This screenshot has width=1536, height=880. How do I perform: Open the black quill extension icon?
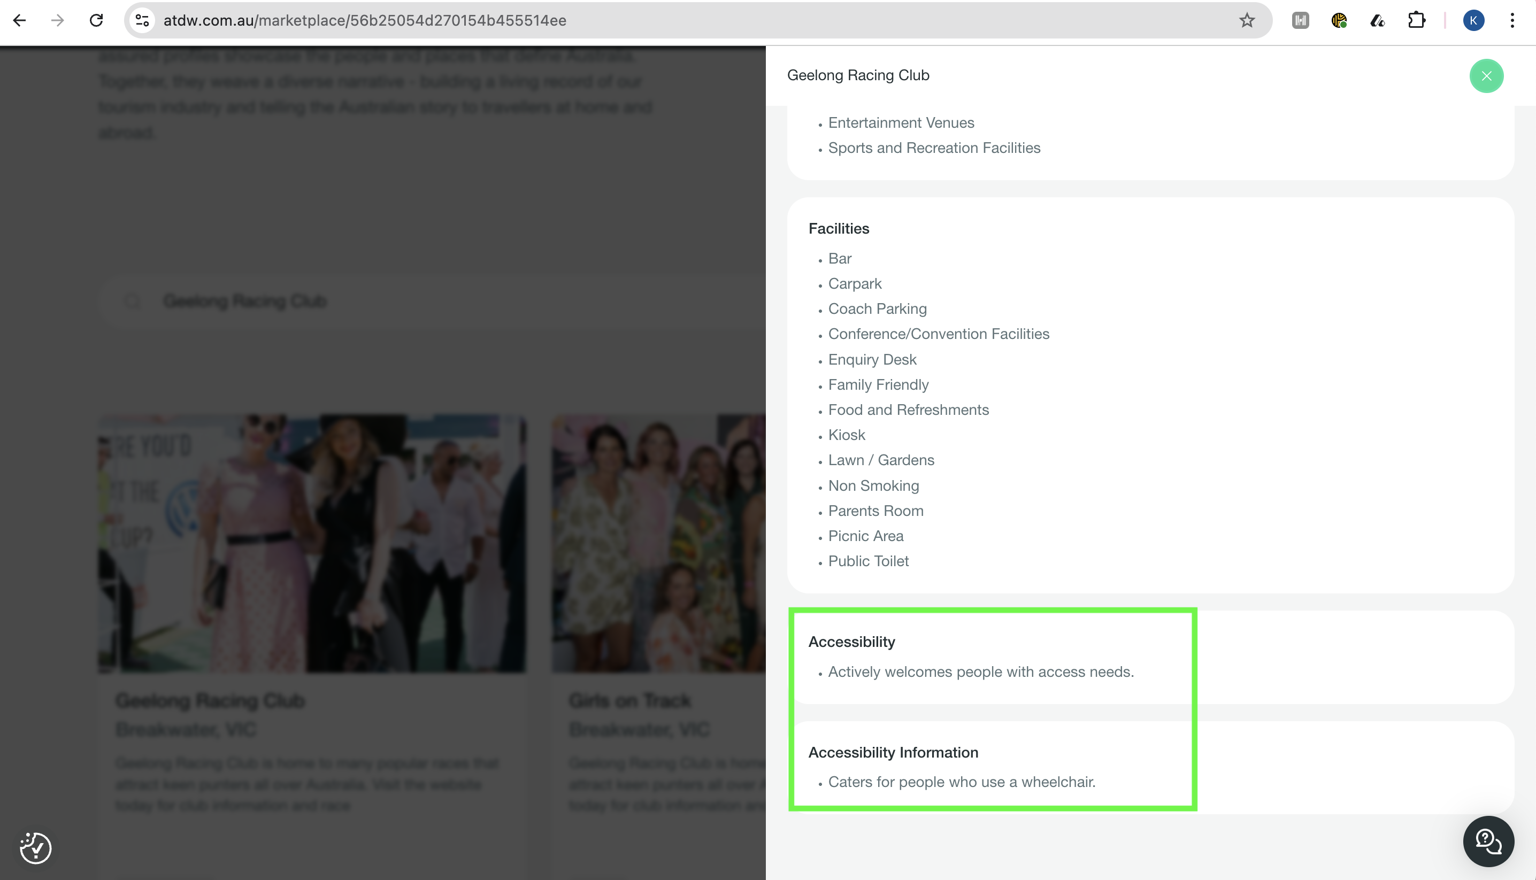(x=1378, y=20)
